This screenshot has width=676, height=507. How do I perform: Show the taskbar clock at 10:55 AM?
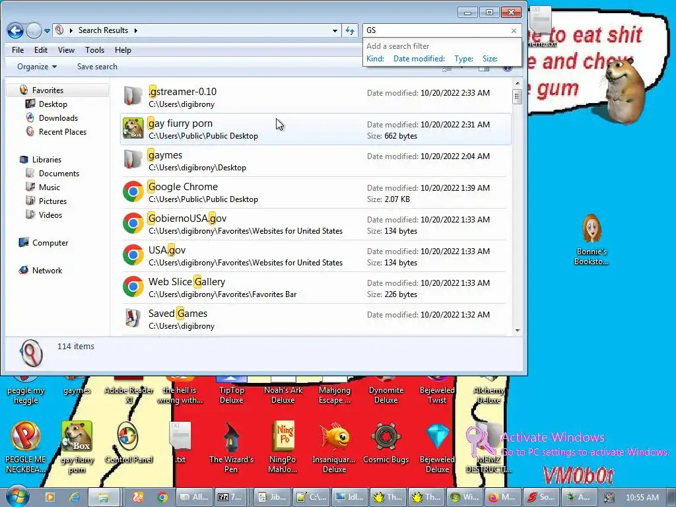coord(642,497)
